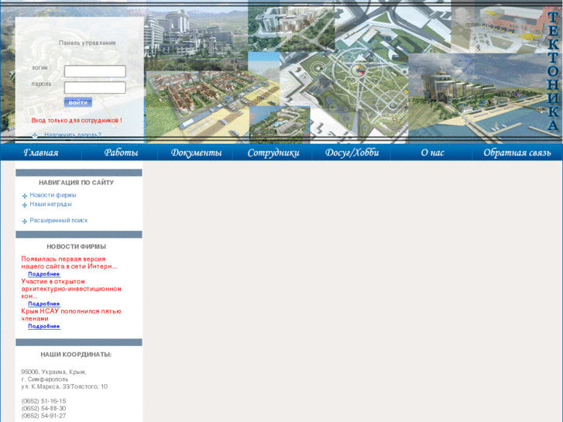This screenshot has width=563, height=422.
Task: Open the Наши награды navigation link
Action: (50, 204)
